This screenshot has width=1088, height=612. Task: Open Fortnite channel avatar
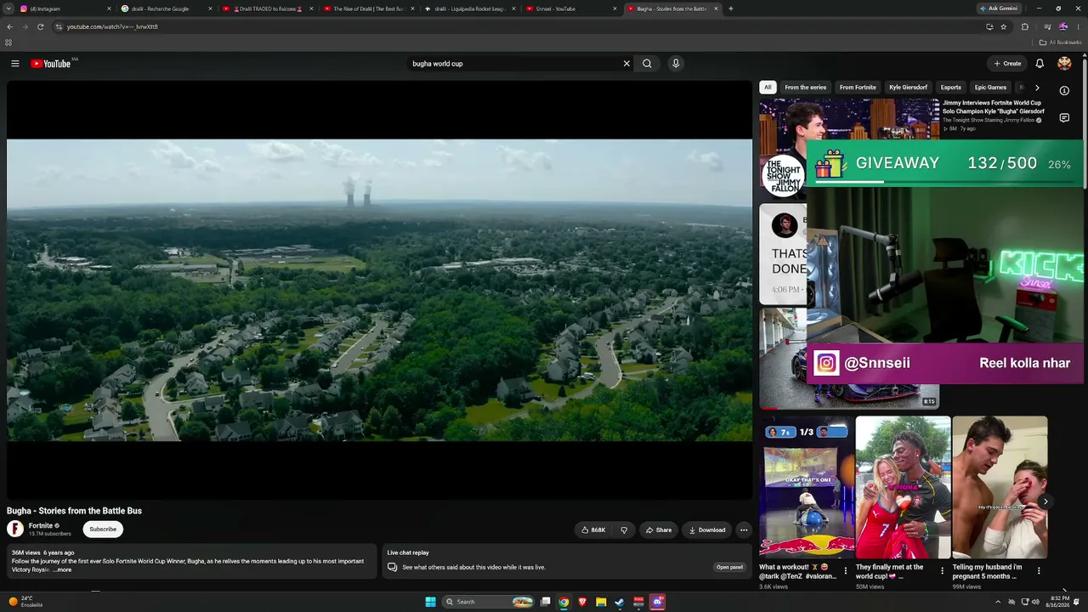tap(15, 529)
